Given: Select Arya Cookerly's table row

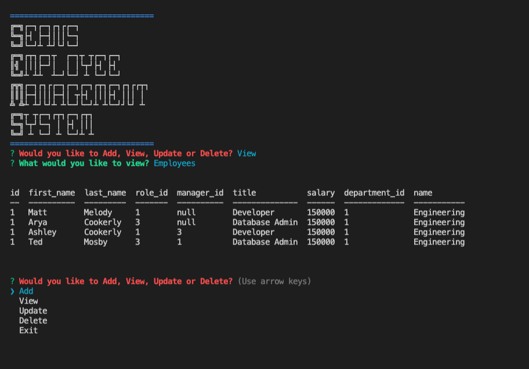Looking at the screenshot, I should coord(232,222).
